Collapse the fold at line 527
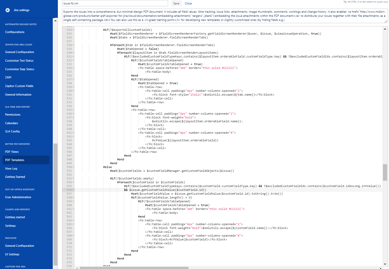The image size is (389, 269). [73, 79]
